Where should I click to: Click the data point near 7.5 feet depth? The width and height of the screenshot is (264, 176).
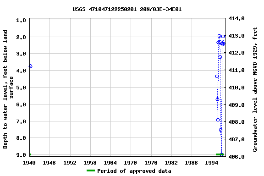coord(220,130)
